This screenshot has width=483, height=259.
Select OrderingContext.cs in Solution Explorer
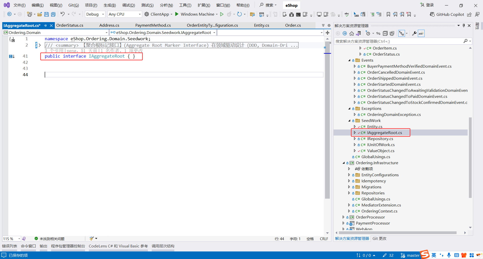(x=379, y=211)
